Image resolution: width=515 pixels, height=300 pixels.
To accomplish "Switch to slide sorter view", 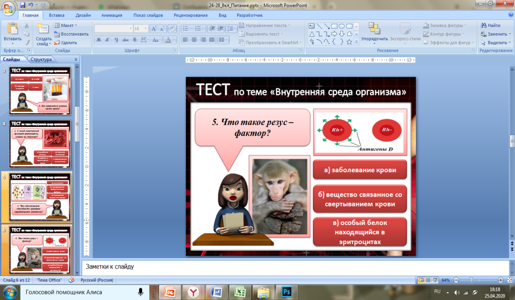I will (x=428, y=280).
